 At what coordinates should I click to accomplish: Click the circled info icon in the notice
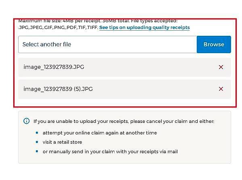pos(26,121)
